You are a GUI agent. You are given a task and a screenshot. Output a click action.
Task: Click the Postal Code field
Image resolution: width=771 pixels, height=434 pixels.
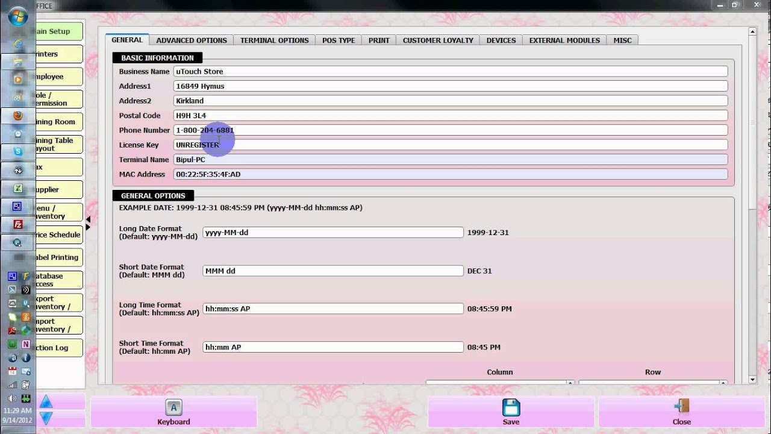coord(451,116)
